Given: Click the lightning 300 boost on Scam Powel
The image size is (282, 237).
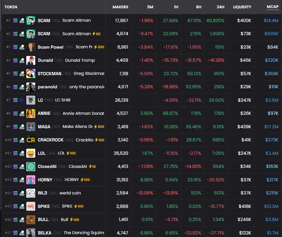Looking at the screenshot, I should (x=99, y=47).
